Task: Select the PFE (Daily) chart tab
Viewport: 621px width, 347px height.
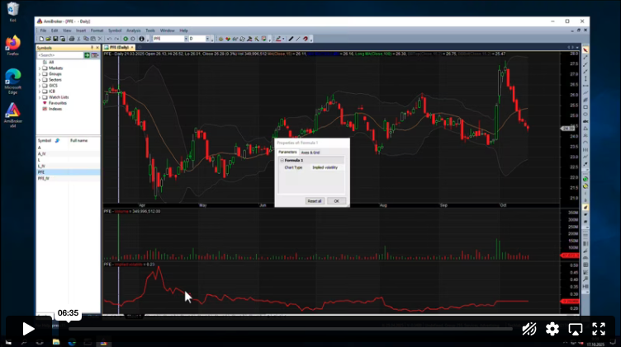Action: point(119,48)
